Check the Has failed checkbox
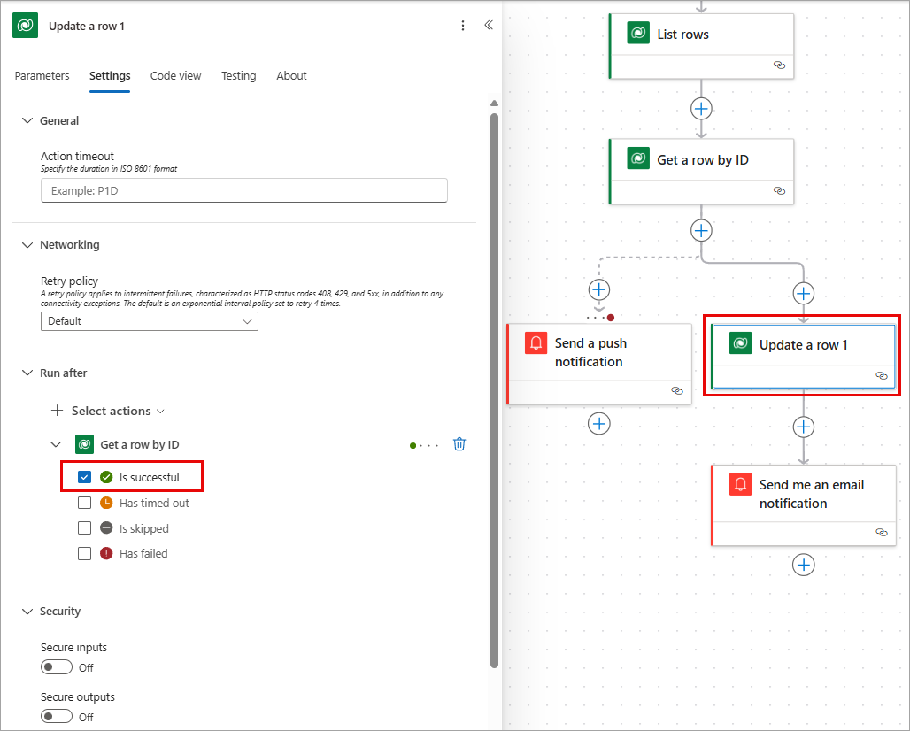 84,553
